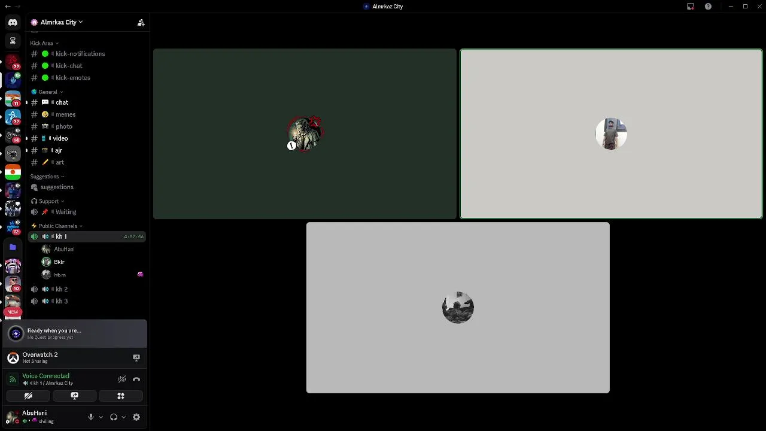Select the kh 1 voice channel
The height and width of the screenshot is (431, 766).
[87, 236]
